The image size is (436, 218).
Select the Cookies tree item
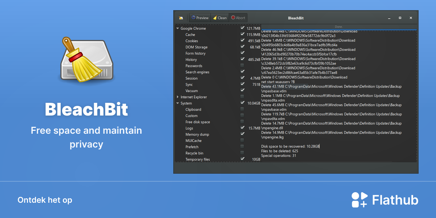(192, 41)
